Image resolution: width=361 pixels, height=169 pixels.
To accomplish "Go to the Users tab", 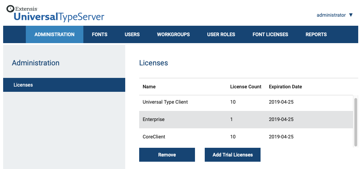I will pos(132,34).
